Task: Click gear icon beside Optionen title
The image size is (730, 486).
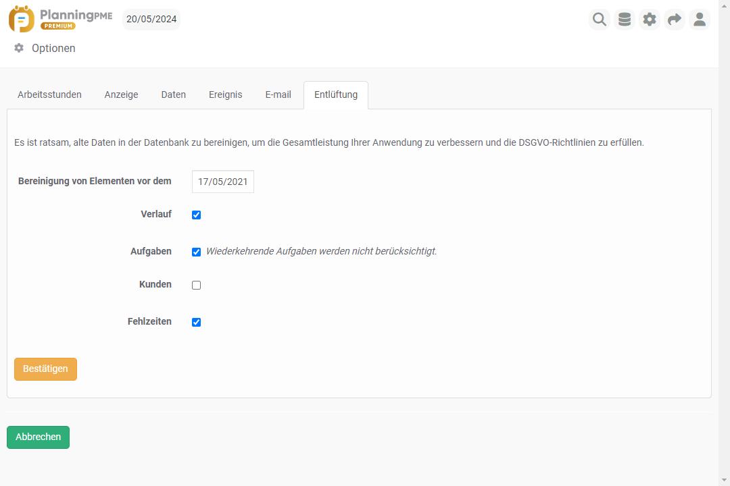Action: pos(19,48)
